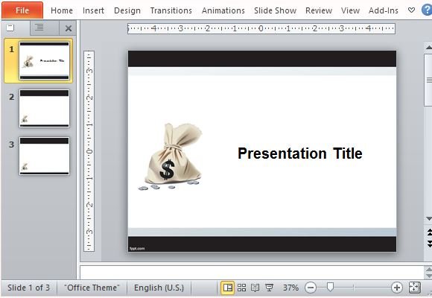Click the Presentation Title text on slide
Image resolution: width=432 pixels, height=298 pixels.
click(299, 153)
